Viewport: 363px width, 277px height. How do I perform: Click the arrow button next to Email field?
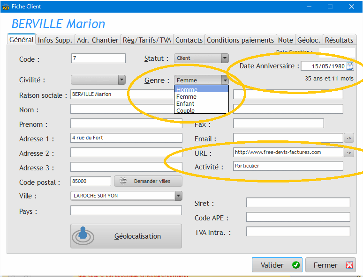pos(348,138)
